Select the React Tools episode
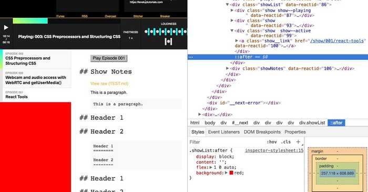 (36, 95)
